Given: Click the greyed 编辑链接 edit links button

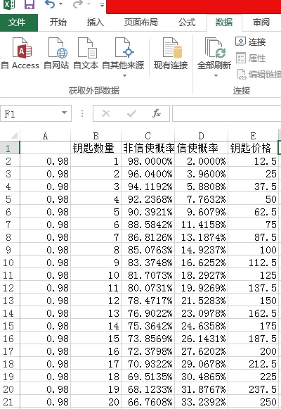Looking at the screenshot, I should tap(259, 75).
